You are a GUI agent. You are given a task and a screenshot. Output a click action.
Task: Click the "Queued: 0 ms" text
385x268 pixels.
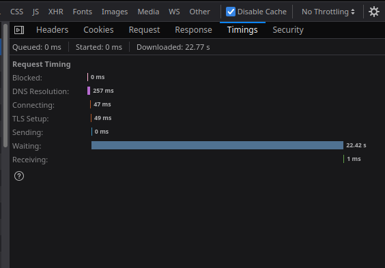pyautogui.click(x=37, y=47)
